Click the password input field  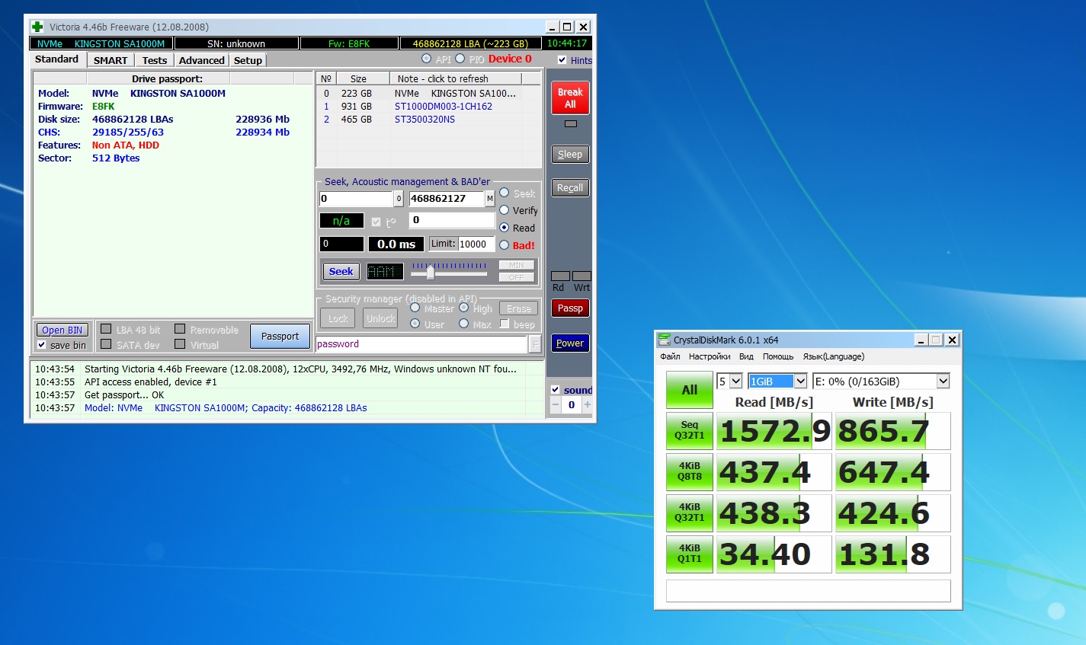[421, 344]
